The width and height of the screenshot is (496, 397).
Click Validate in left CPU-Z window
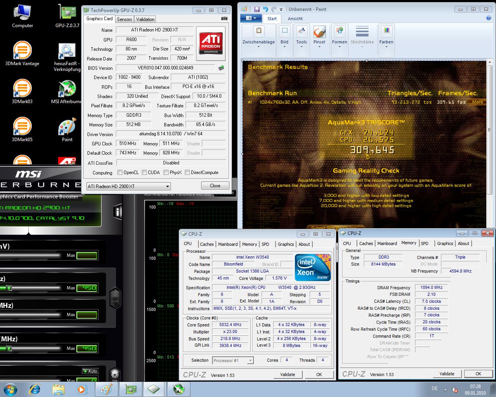tap(288, 375)
